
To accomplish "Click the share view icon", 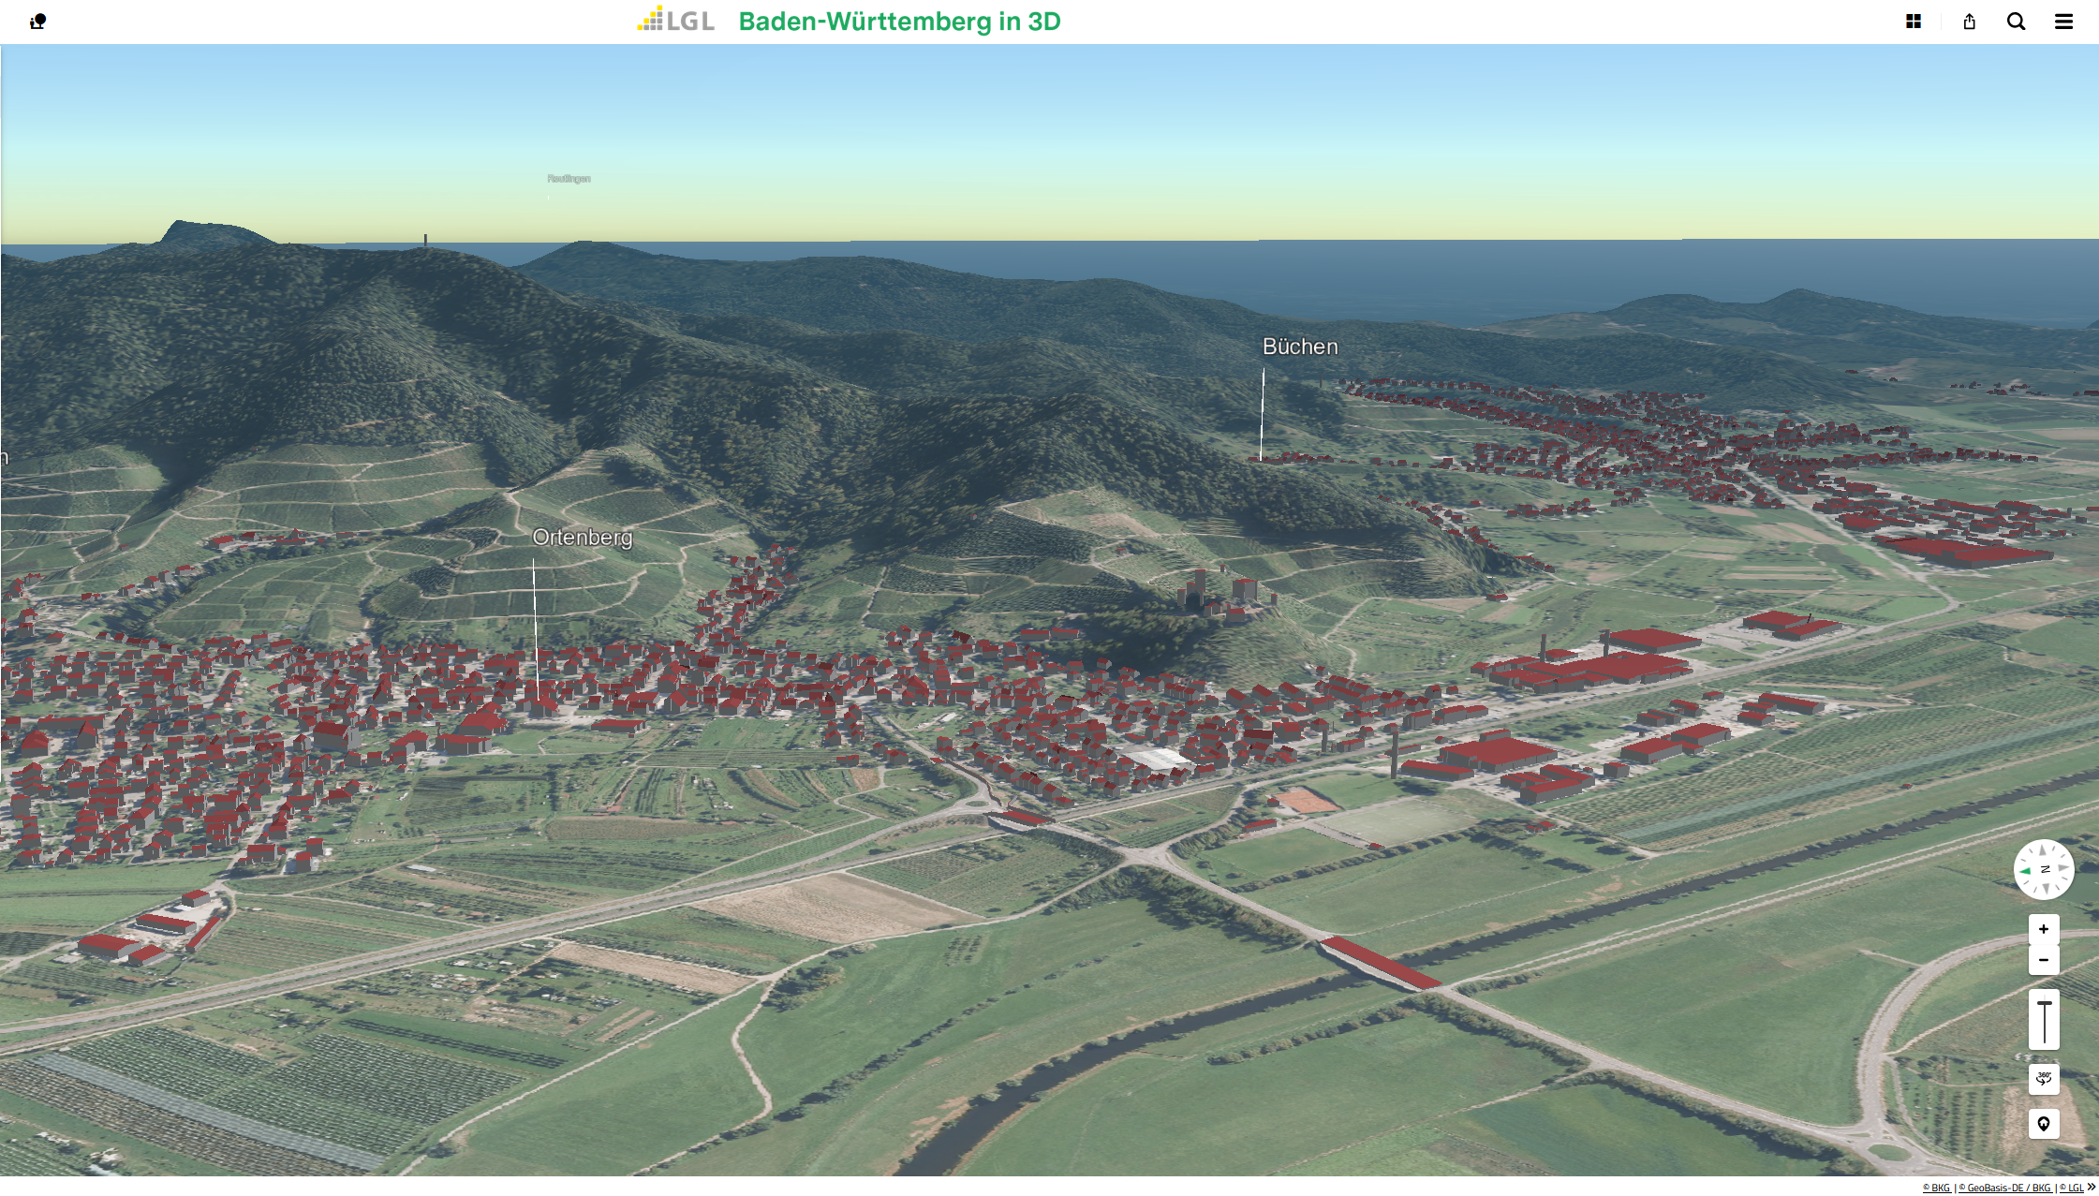I will pos(1969,22).
